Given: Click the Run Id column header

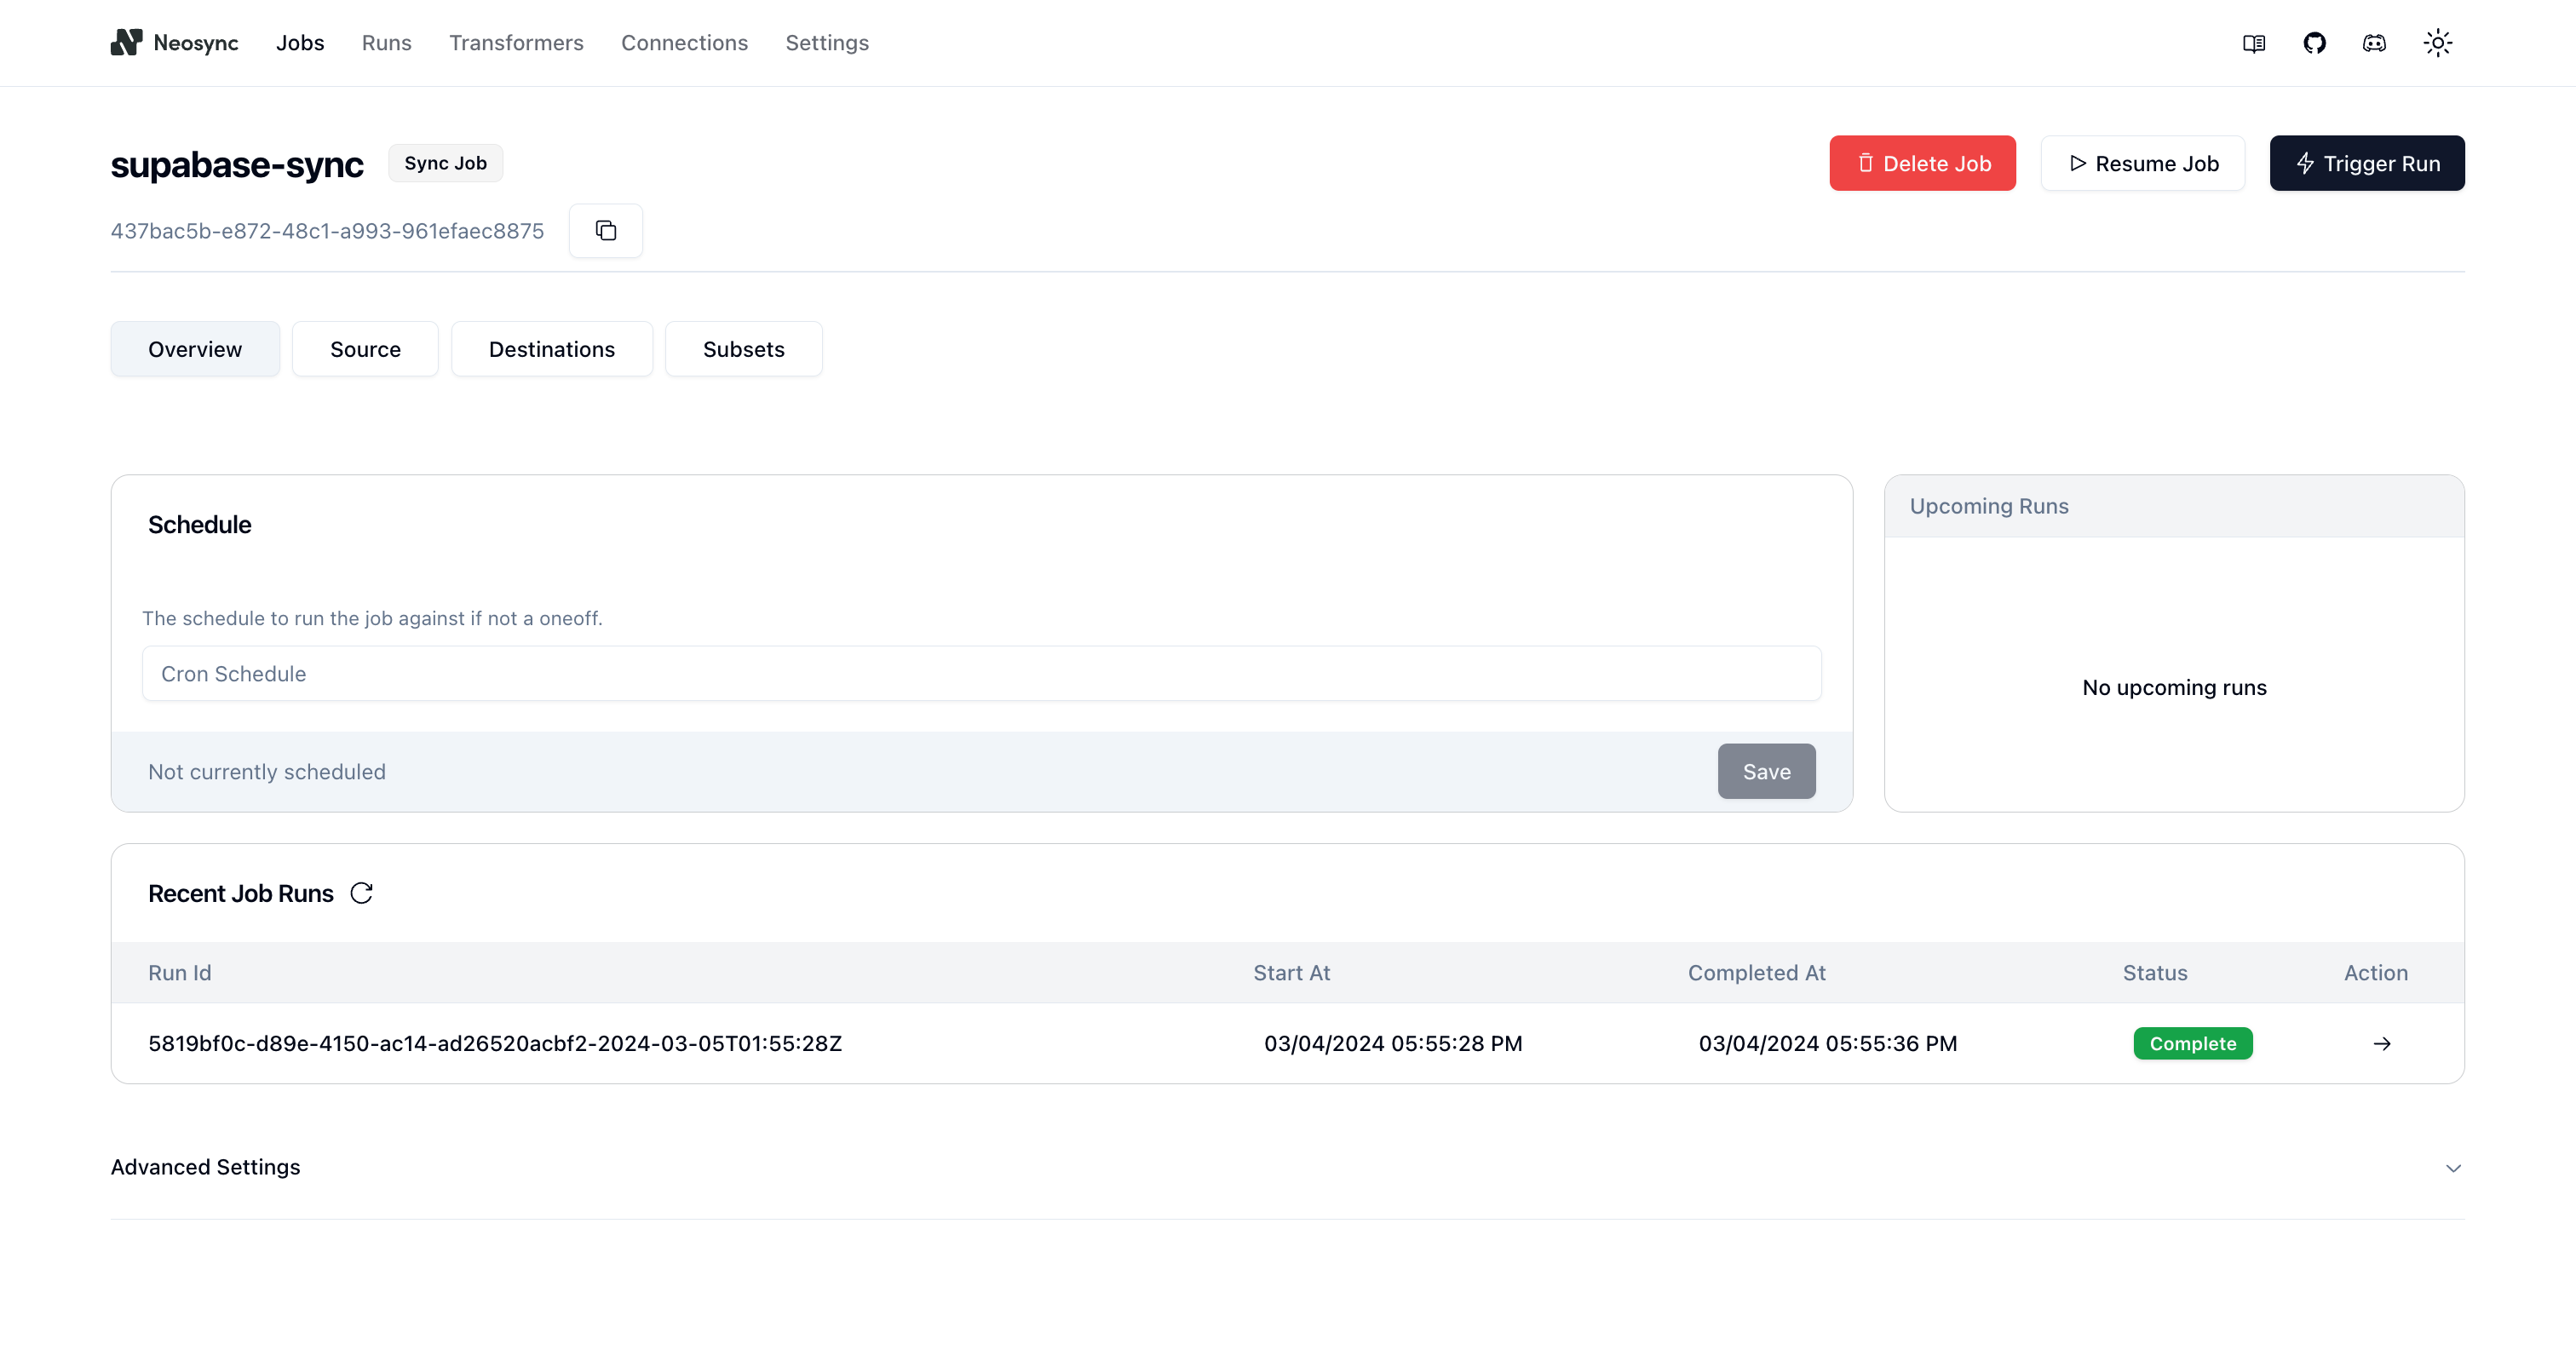Looking at the screenshot, I should [x=180, y=973].
